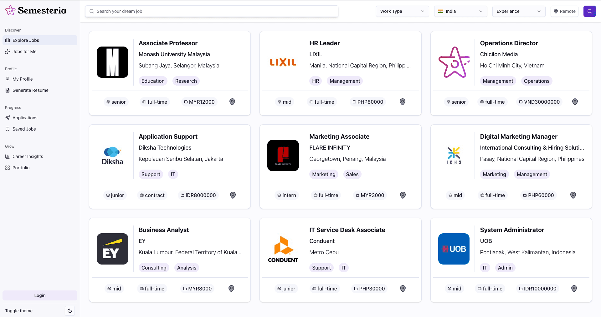Viewport: 601px width, 317px height.
Task: Open the Associate Professor job title
Action: pos(168,43)
